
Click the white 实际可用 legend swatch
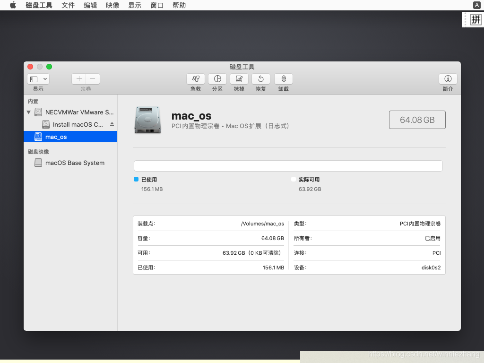tap(294, 179)
